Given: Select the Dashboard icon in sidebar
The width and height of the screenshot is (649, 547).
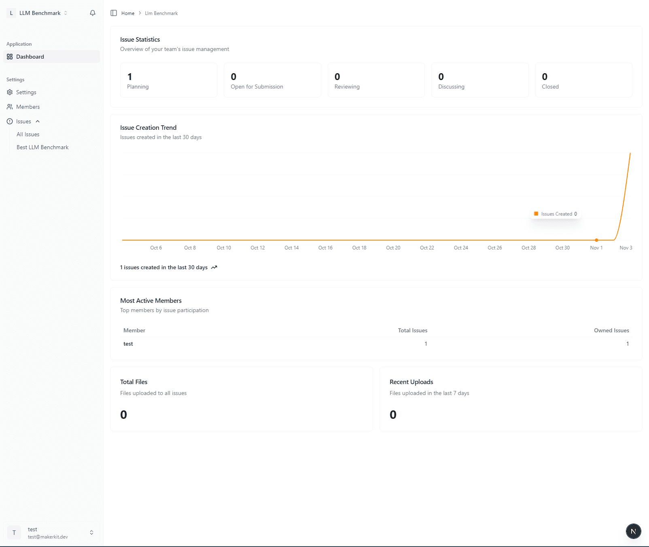Looking at the screenshot, I should 10,57.
